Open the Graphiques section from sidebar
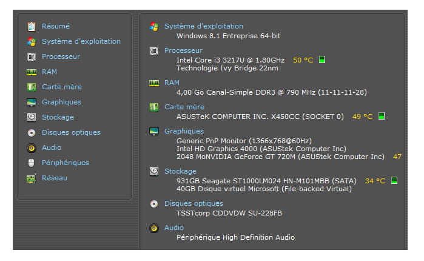The image size is (424, 261). pos(61,103)
